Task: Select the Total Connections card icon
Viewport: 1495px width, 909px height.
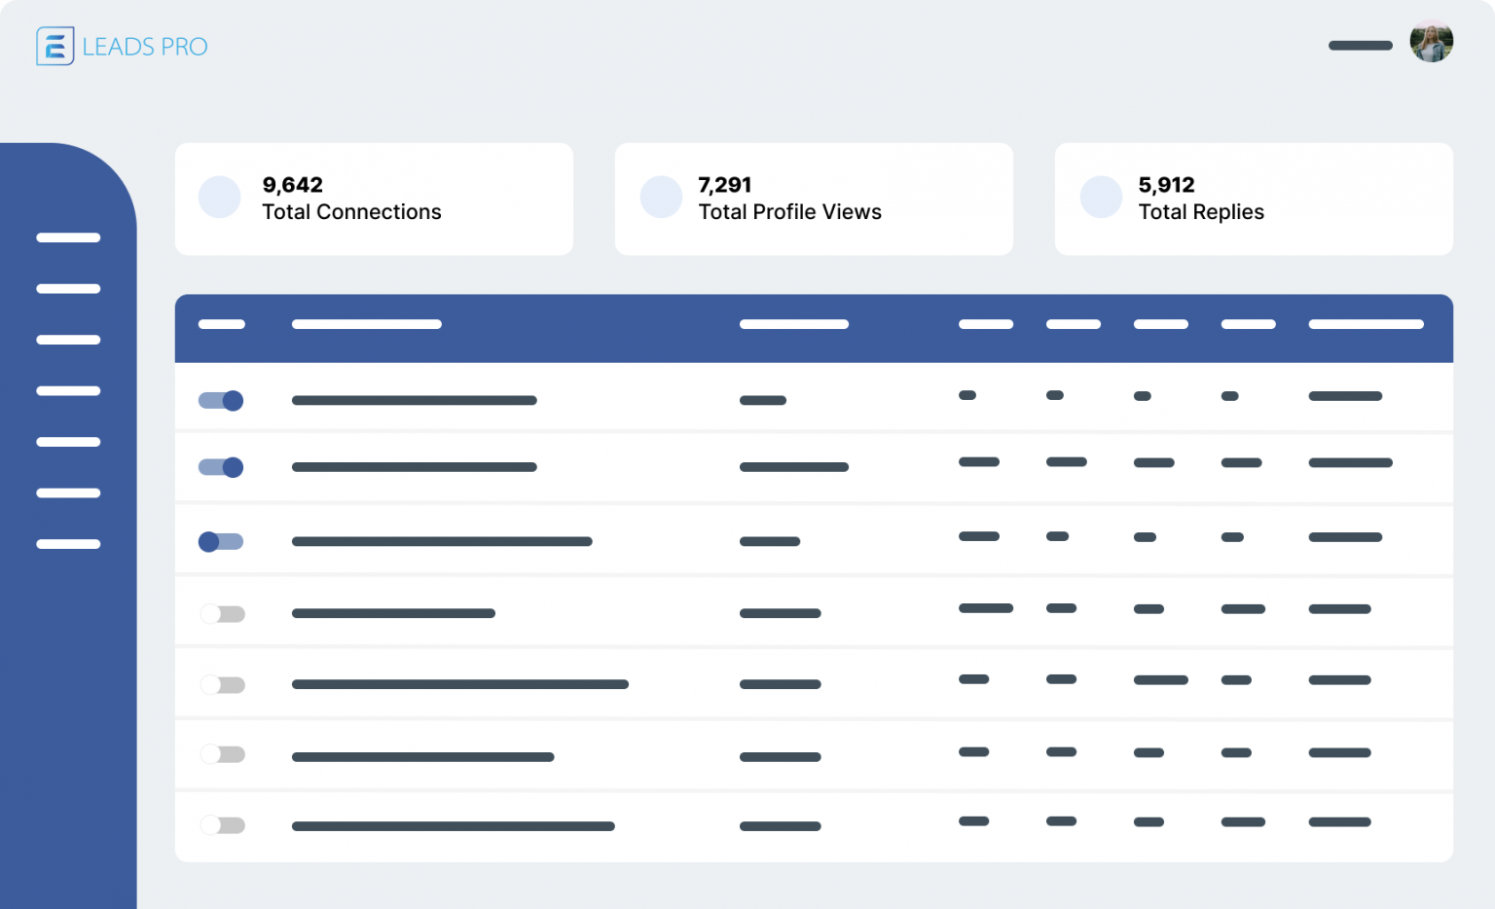Action: pos(219,197)
